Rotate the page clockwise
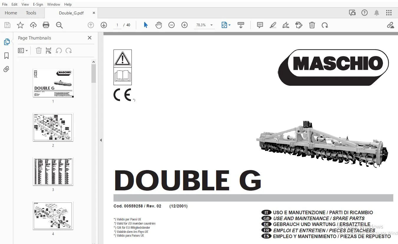 click(x=325, y=25)
